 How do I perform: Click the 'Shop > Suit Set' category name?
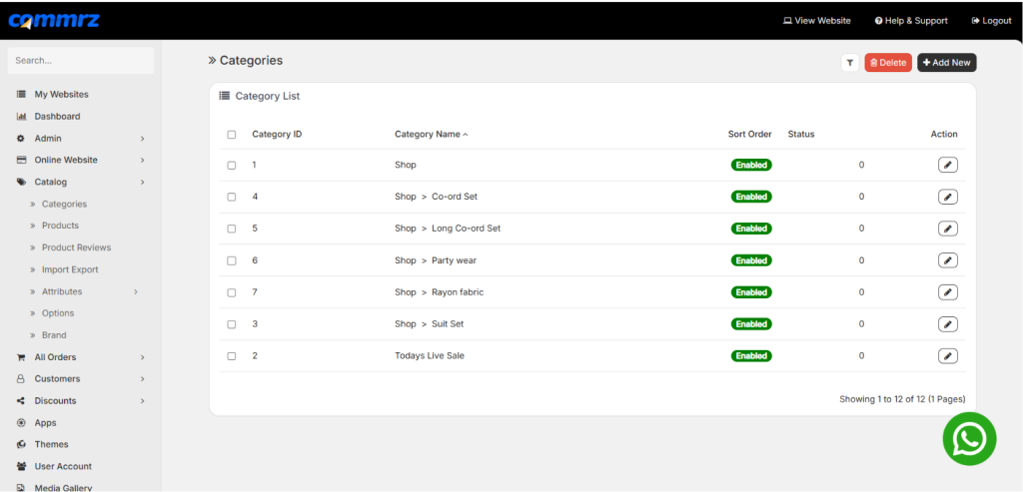[430, 324]
